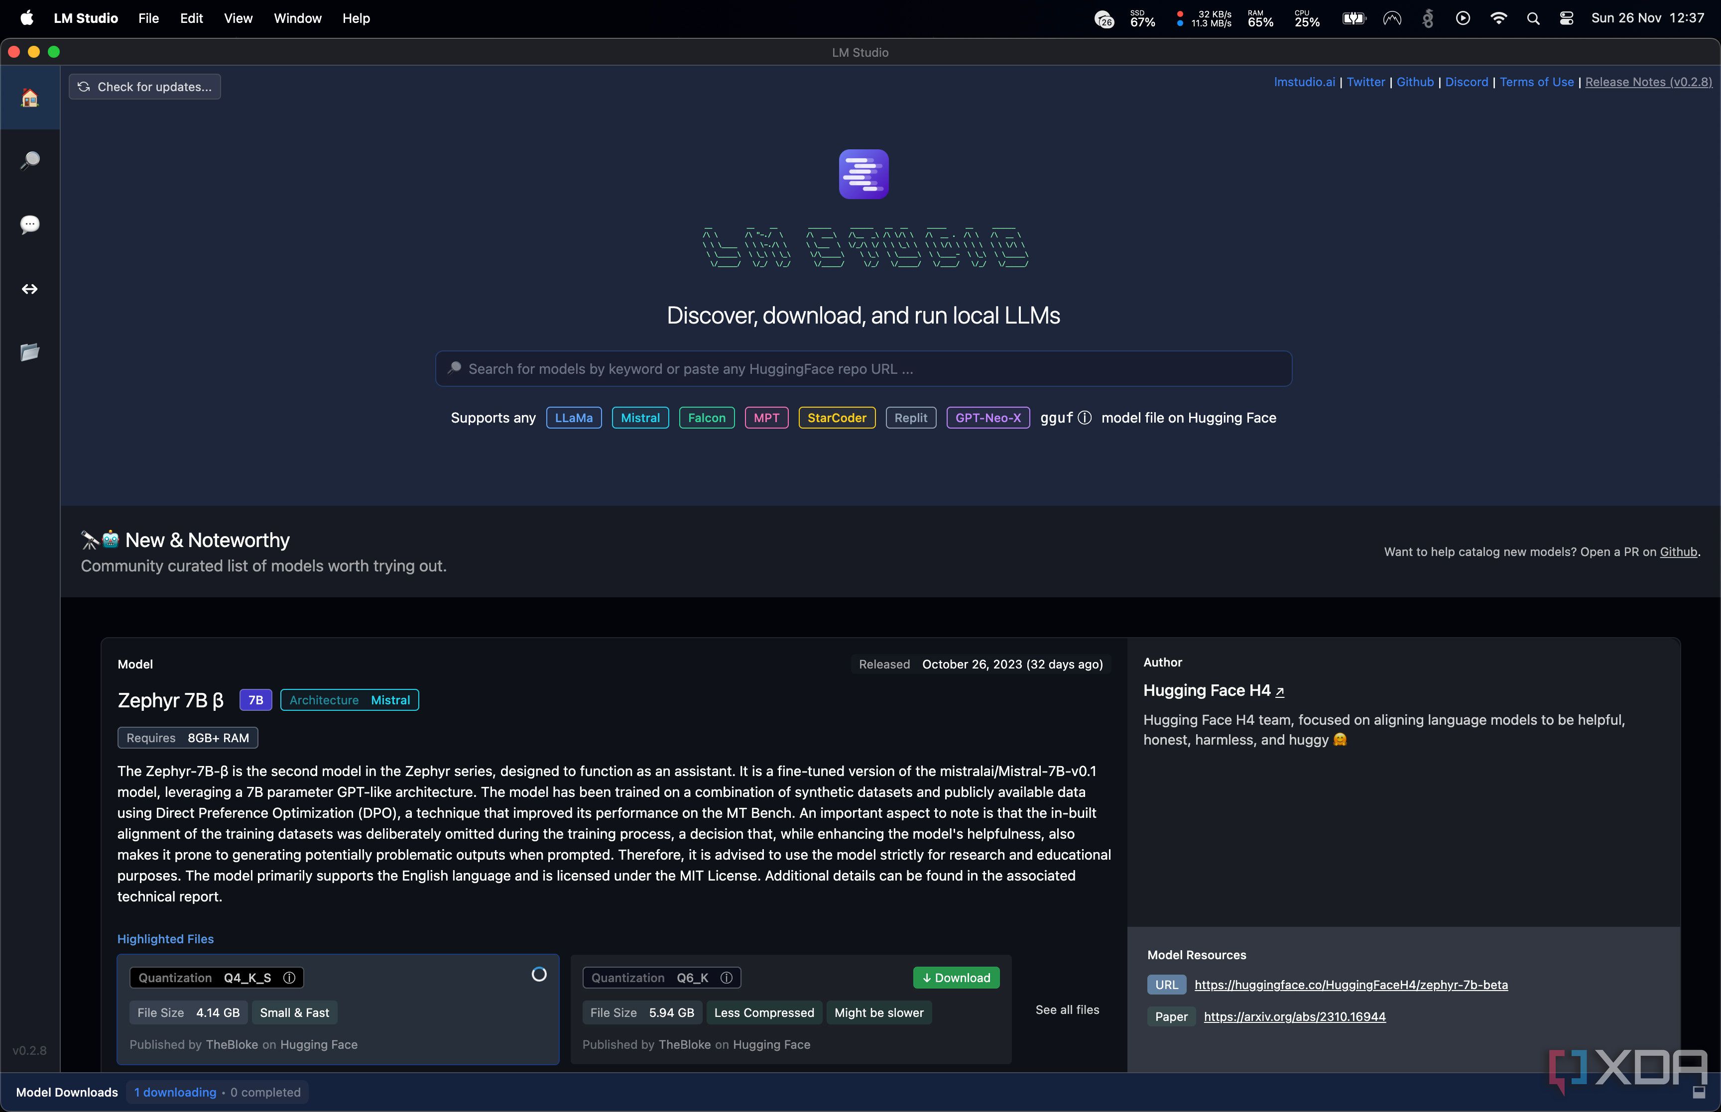Click the GPT-Neo-X architecture tag

pos(988,418)
